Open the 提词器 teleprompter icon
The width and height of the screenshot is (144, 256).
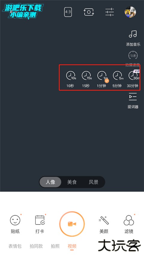(133, 97)
